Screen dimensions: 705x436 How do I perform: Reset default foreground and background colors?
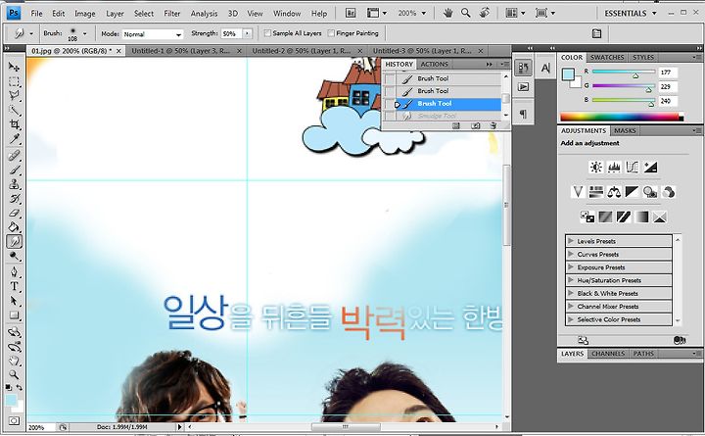(9, 387)
